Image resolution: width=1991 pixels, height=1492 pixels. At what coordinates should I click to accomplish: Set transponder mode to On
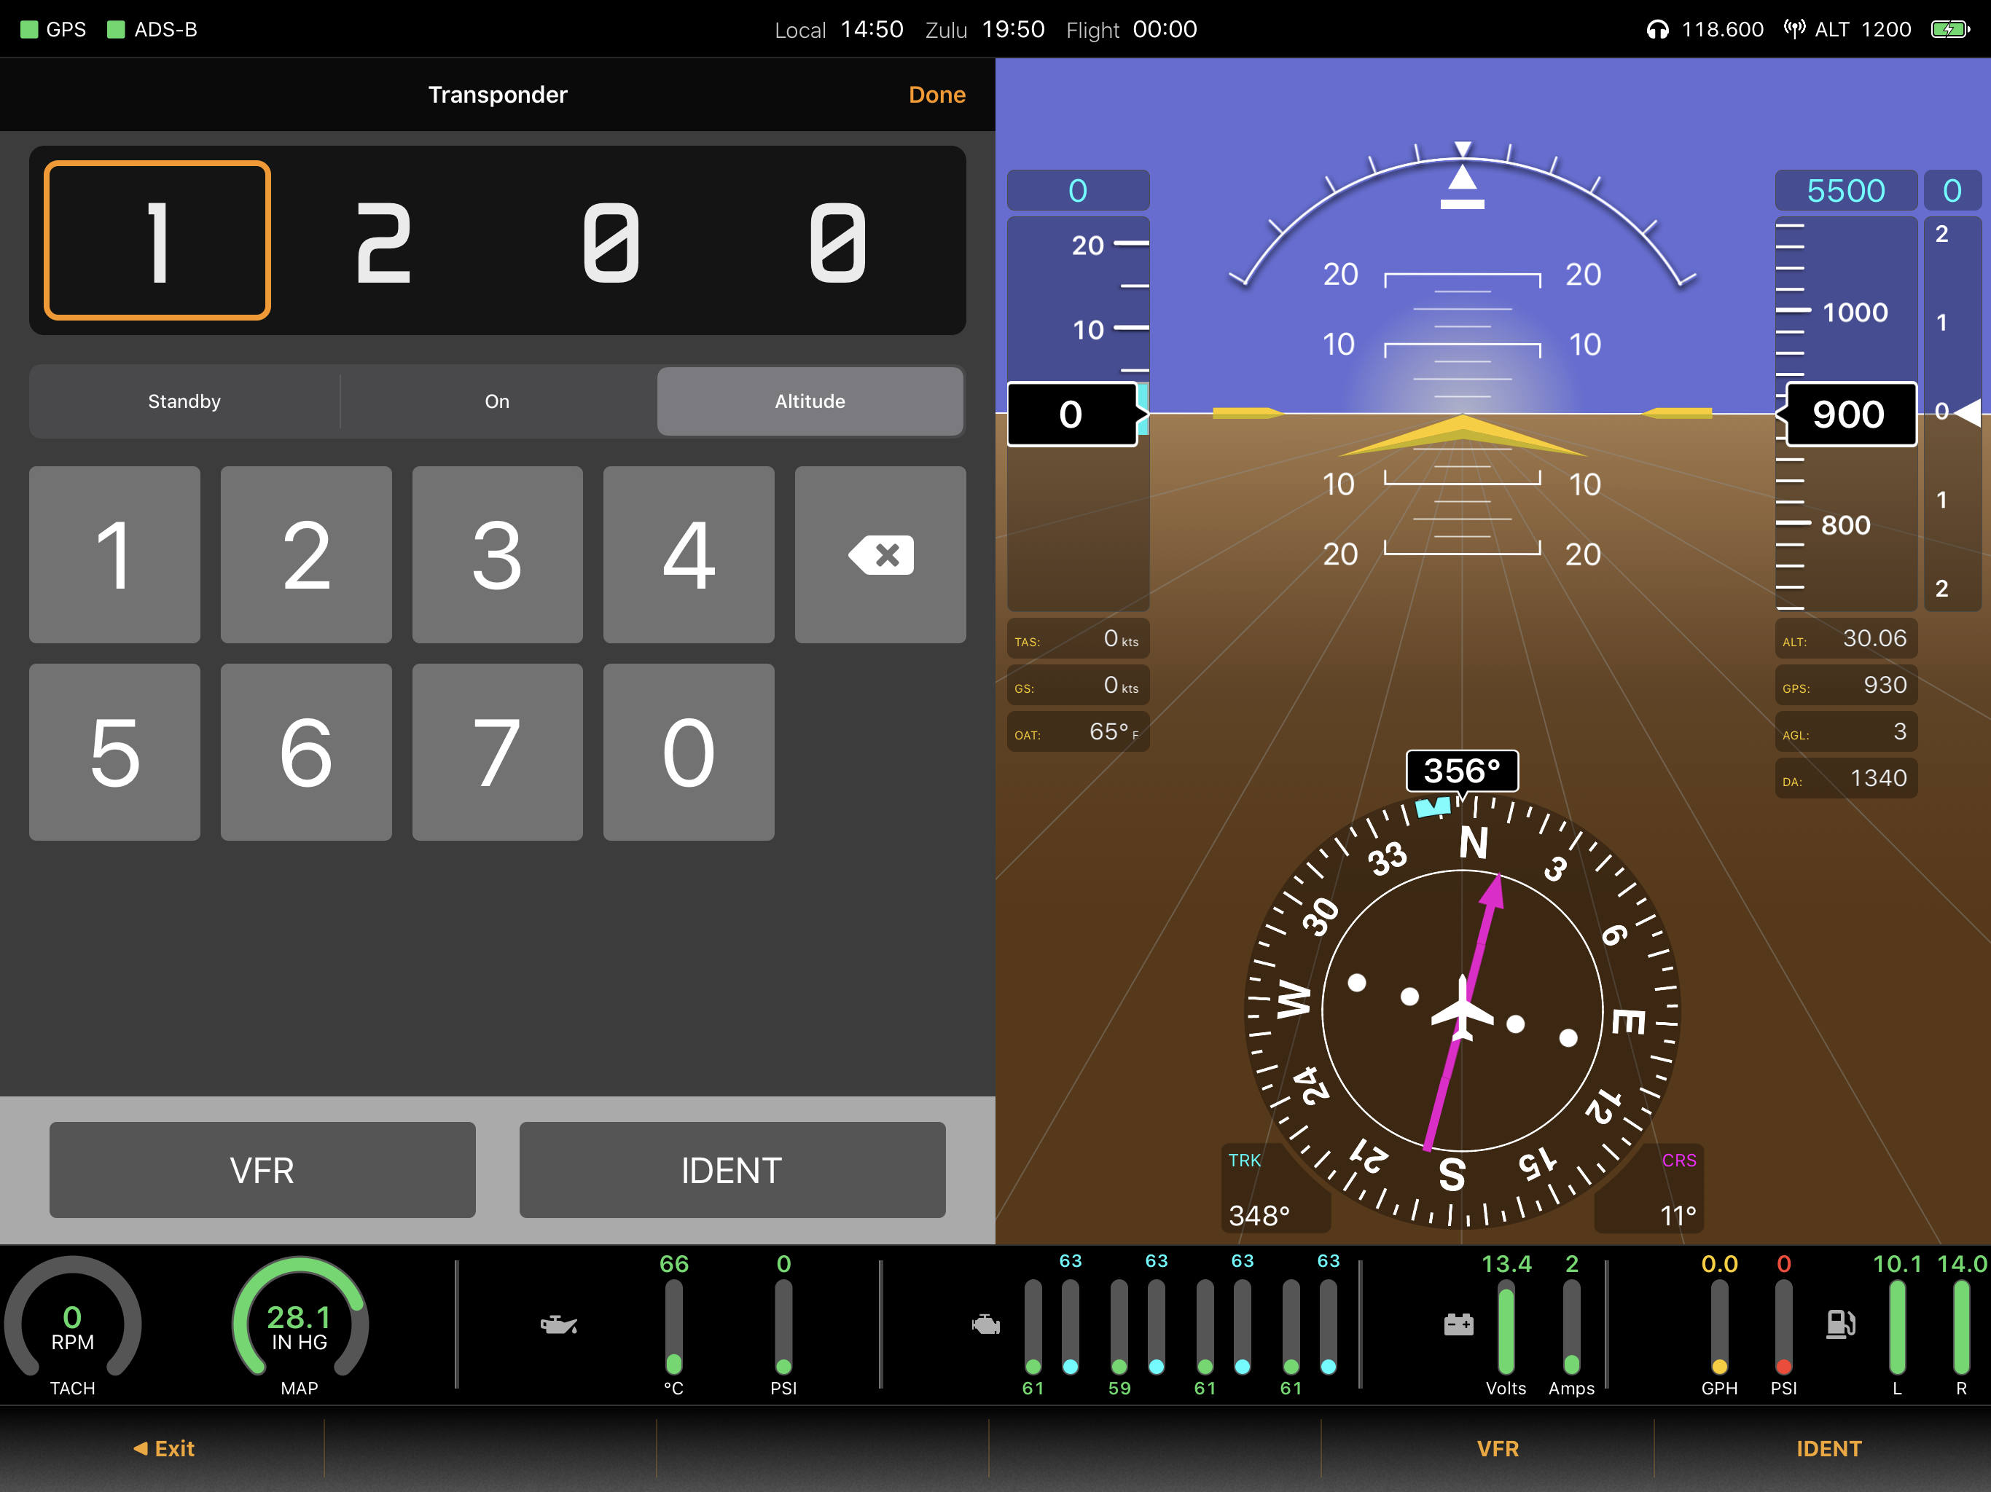click(x=497, y=401)
